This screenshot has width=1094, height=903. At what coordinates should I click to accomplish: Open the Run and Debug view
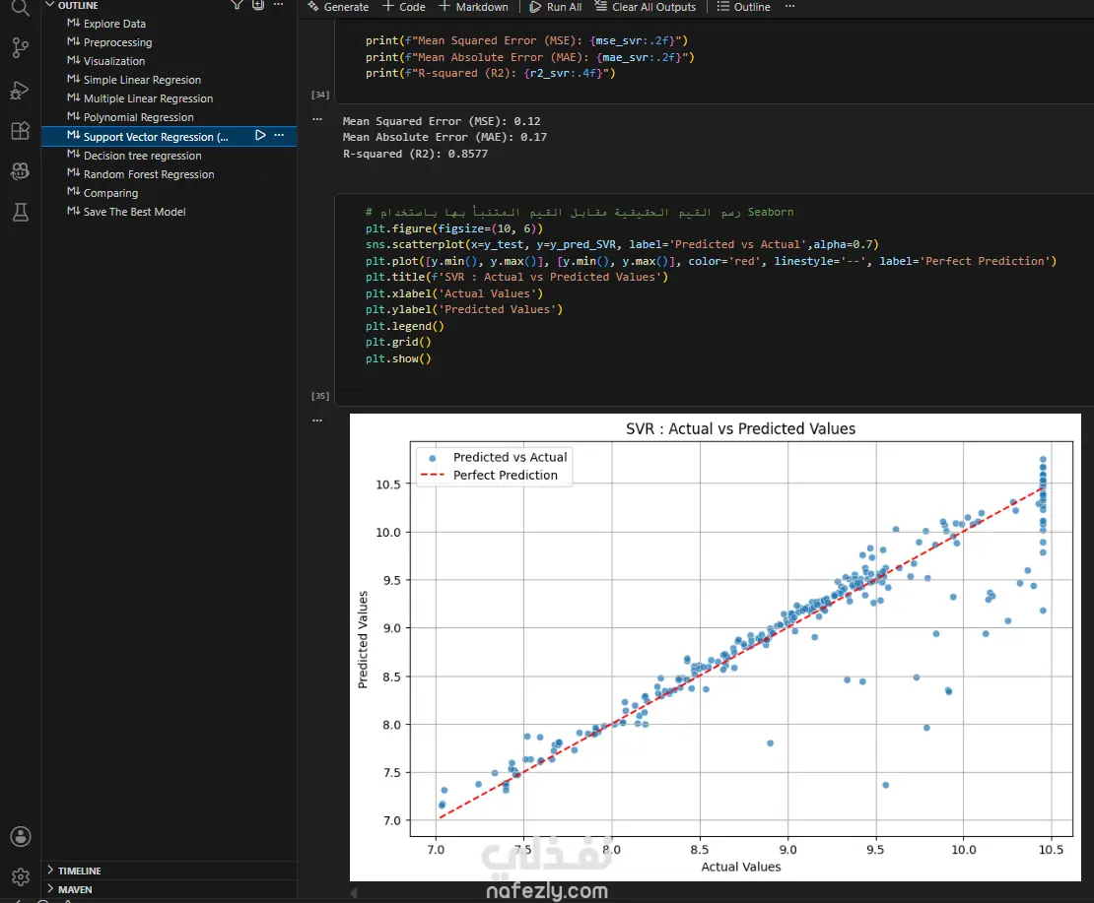pyautogui.click(x=21, y=90)
